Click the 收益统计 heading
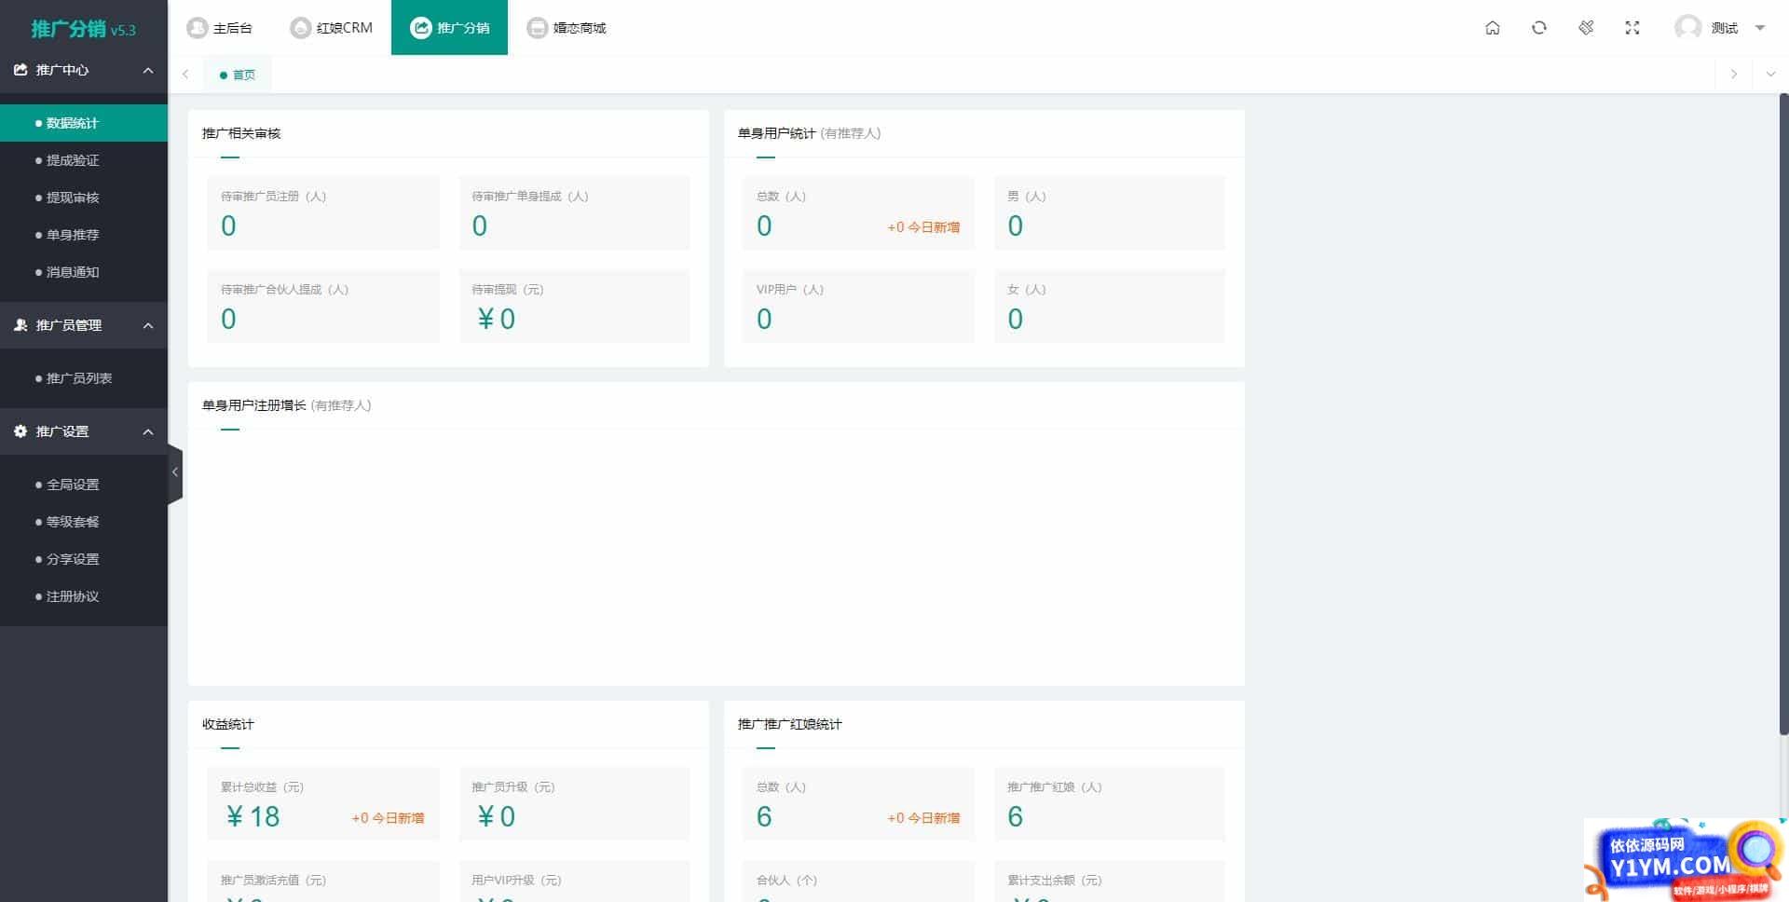This screenshot has height=902, width=1789. 227,724
